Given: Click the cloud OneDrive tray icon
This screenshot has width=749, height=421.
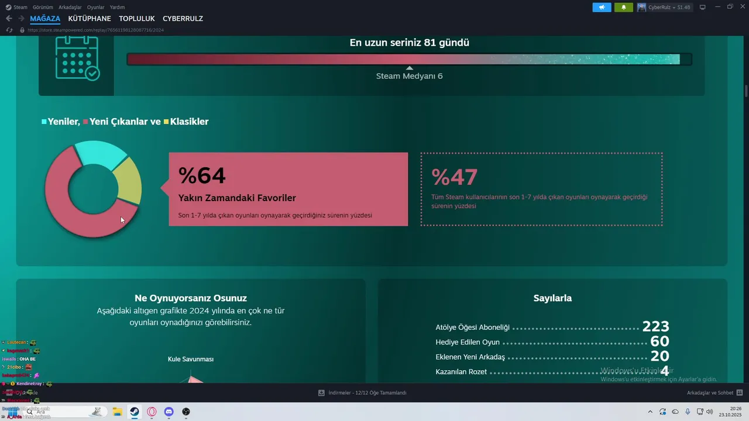Looking at the screenshot, I should click(675, 412).
